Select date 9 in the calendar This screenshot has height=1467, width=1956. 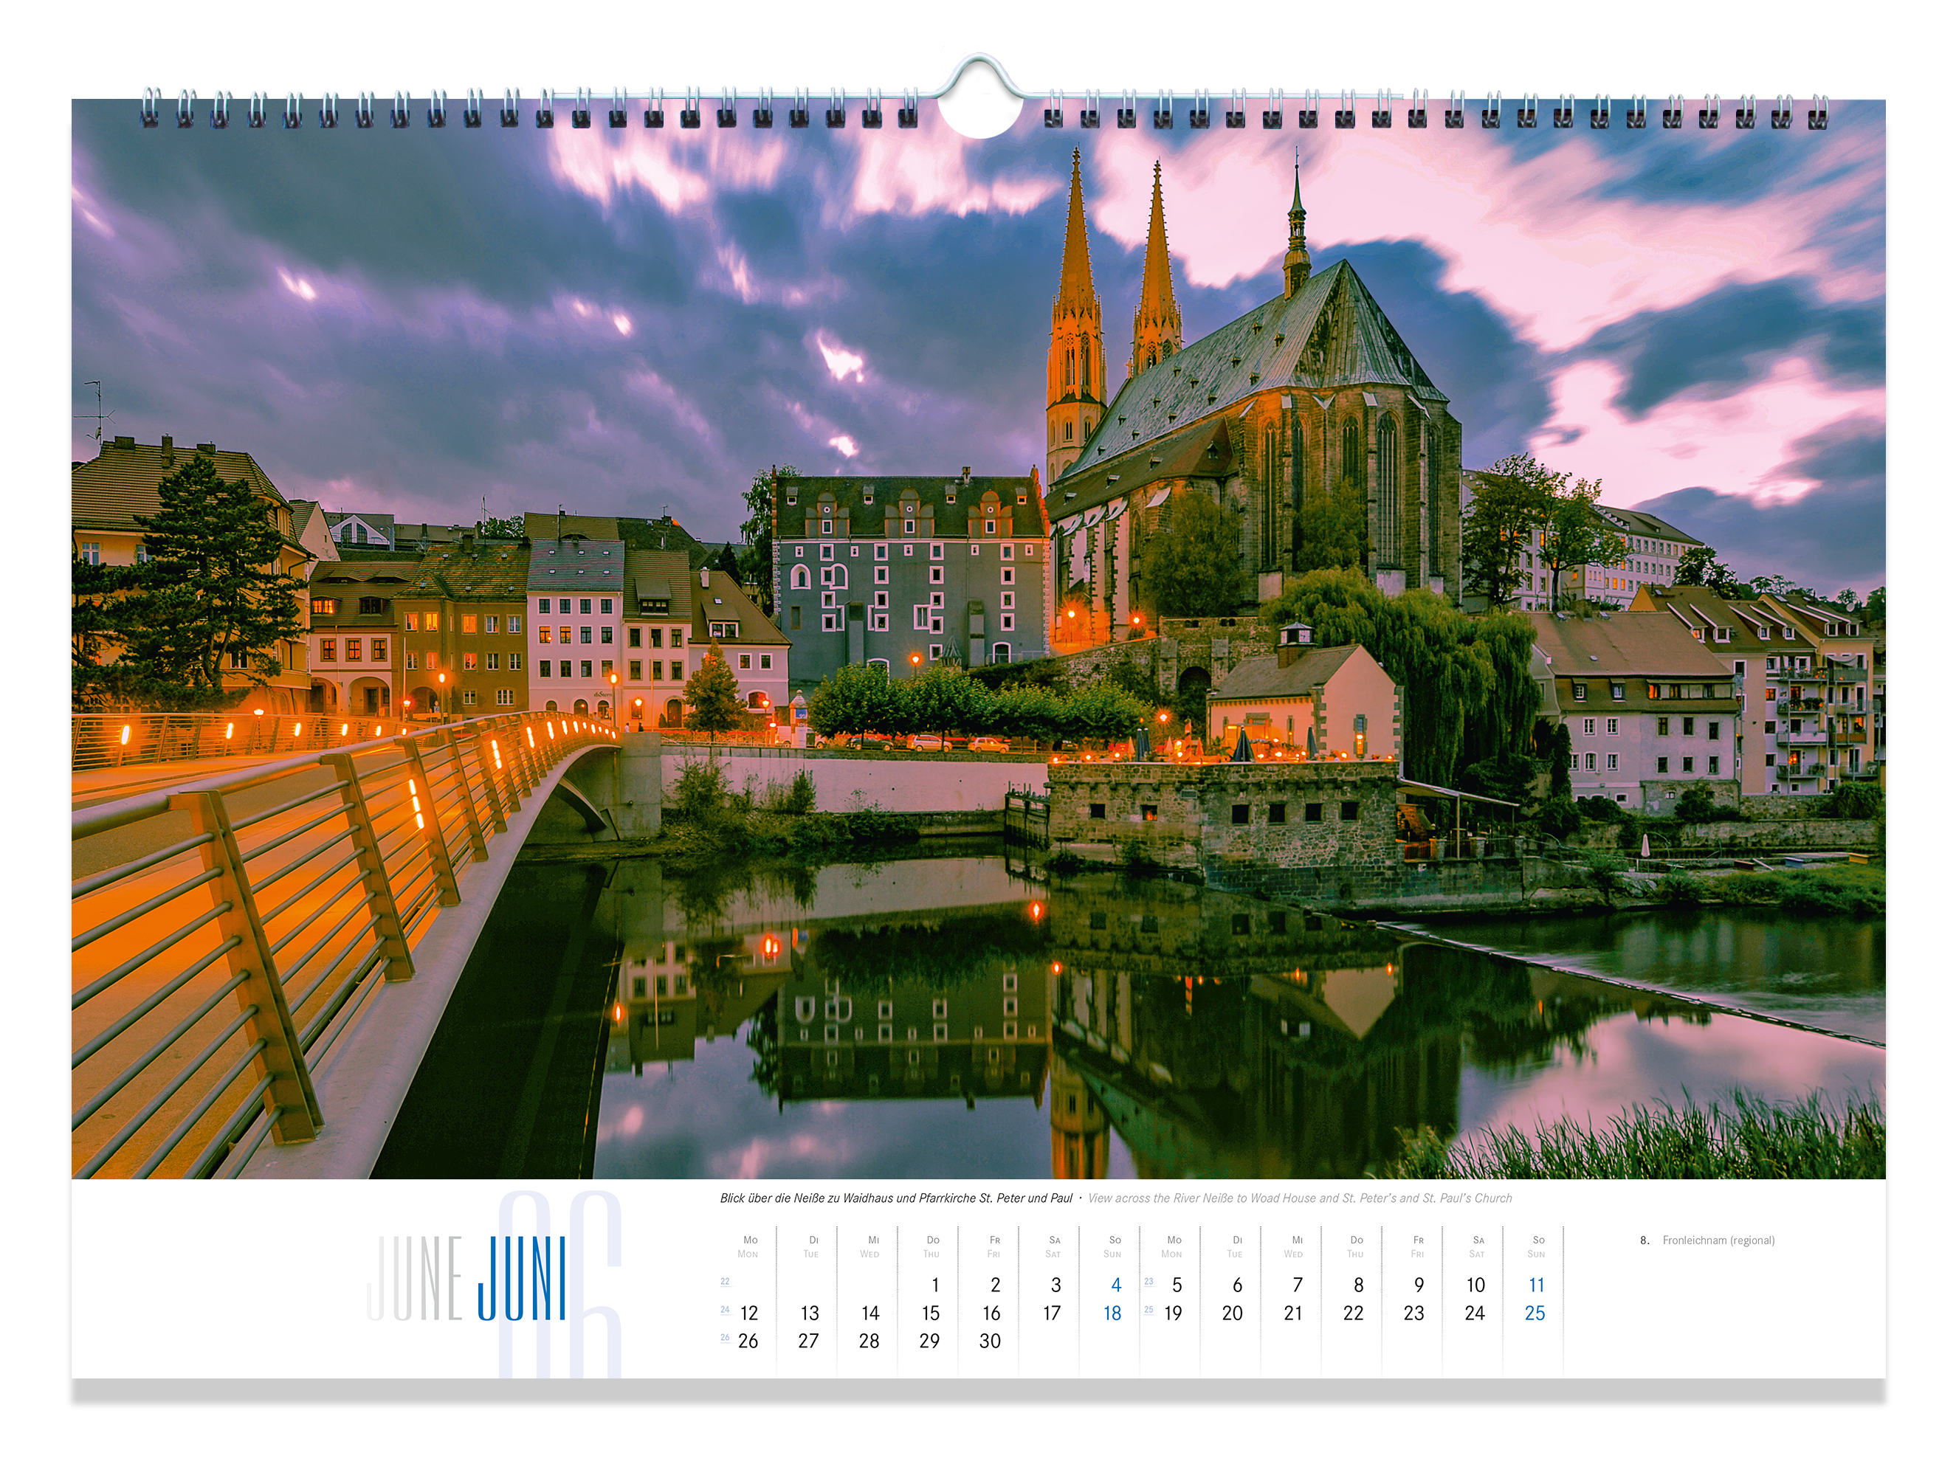click(1419, 1285)
